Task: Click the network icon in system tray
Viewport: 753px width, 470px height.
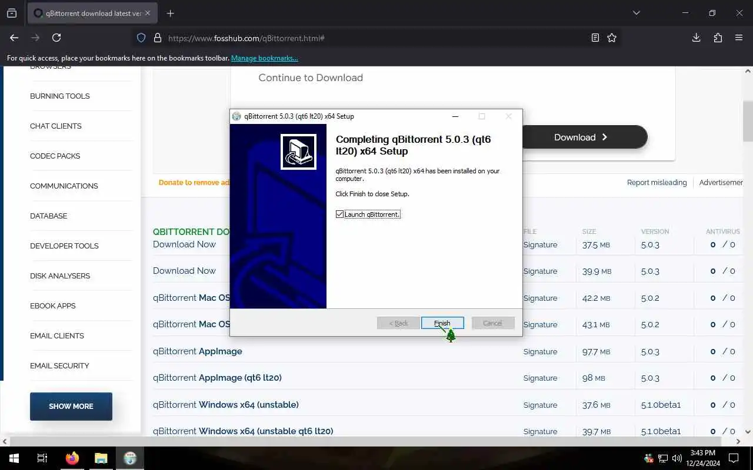Action: coord(663,458)
